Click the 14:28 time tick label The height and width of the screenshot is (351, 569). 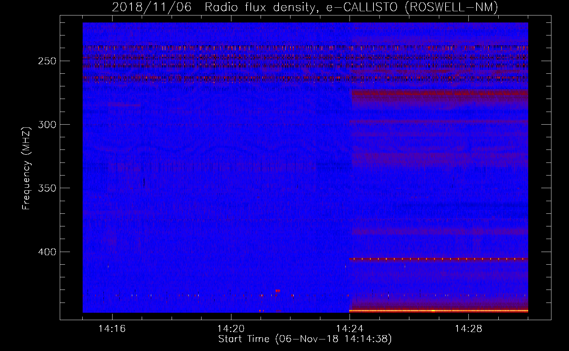(x=468, y=329)
